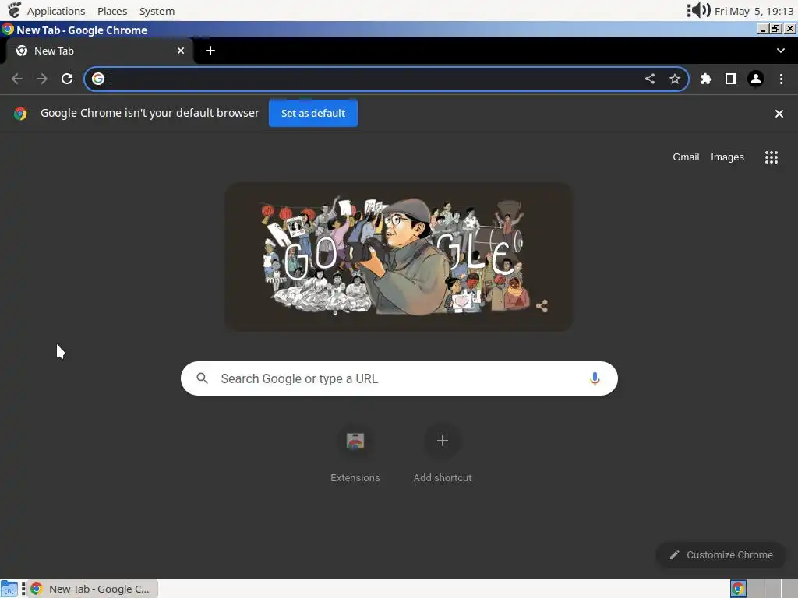Click the browser back arrow
The image size is (798, 598).
click(17, 79)
